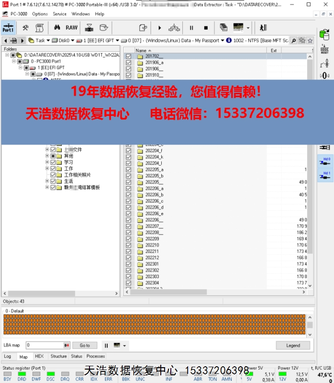Image resolution: width=334 pixels, height=383 pixels.
Task: Click the Go to button
Action: (x=85, y=345)
